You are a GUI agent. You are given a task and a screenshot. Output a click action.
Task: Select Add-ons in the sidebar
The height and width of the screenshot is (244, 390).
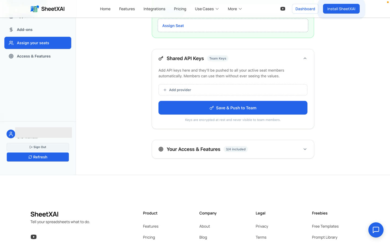tap(38, 30)
